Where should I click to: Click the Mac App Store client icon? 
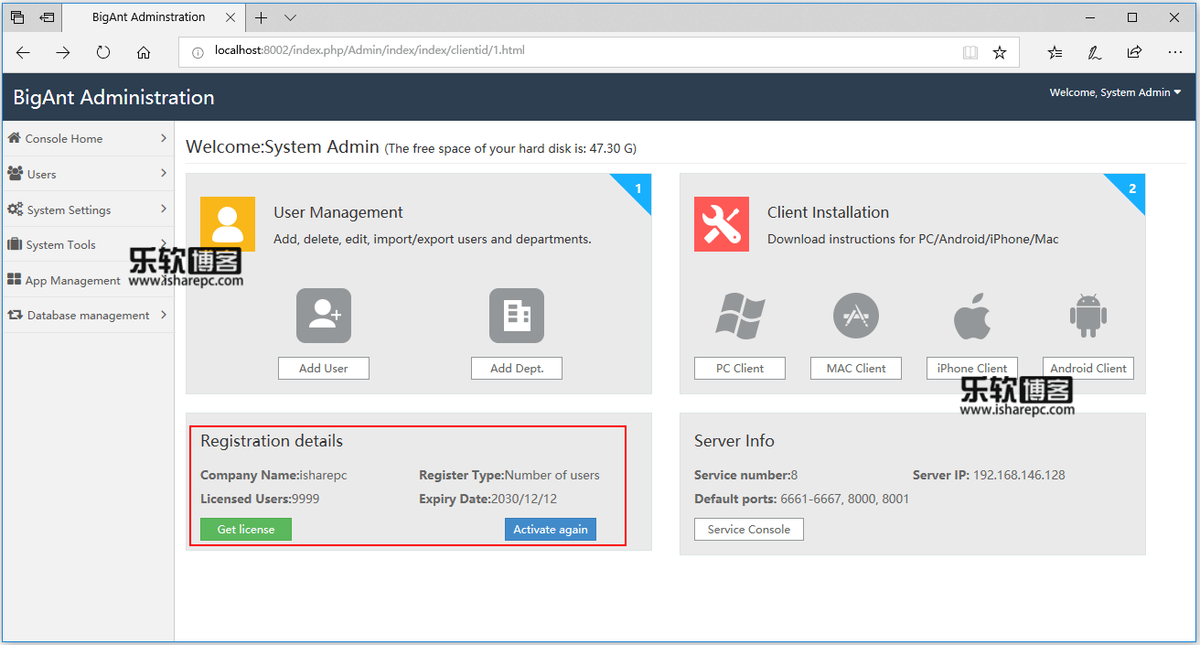pyautogui.click(x=856, y=316)
